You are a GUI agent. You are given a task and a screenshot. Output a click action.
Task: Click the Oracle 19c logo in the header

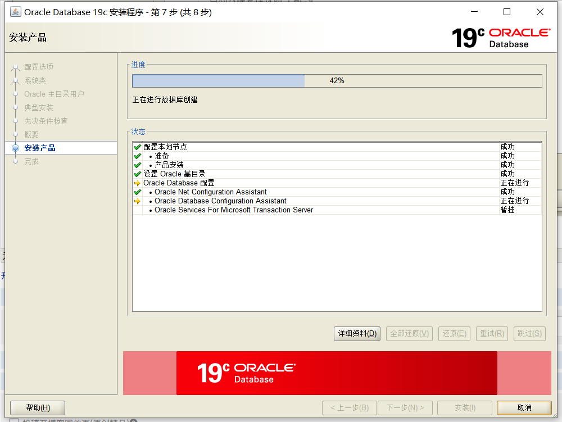[501, 38]
